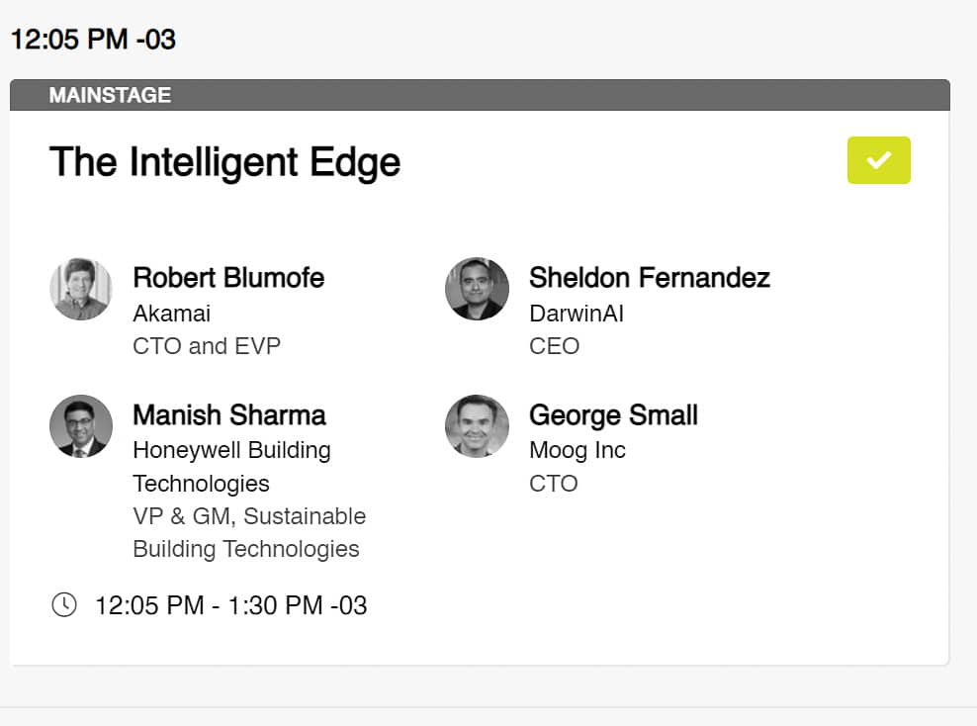This screenshot has height=726, width=977.
Task: Select the DarwinAI company text
Action: tap(576, 314)
